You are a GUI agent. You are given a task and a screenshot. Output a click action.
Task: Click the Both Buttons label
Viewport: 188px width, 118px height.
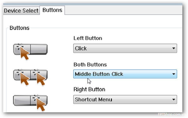90,65
